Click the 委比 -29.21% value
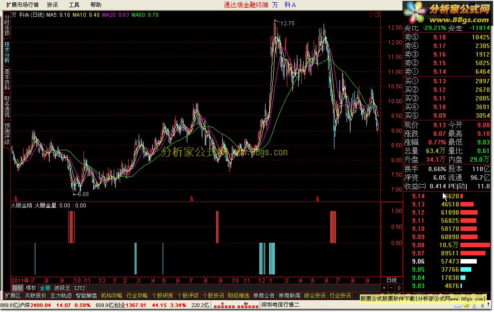 (x=435, y=28)
